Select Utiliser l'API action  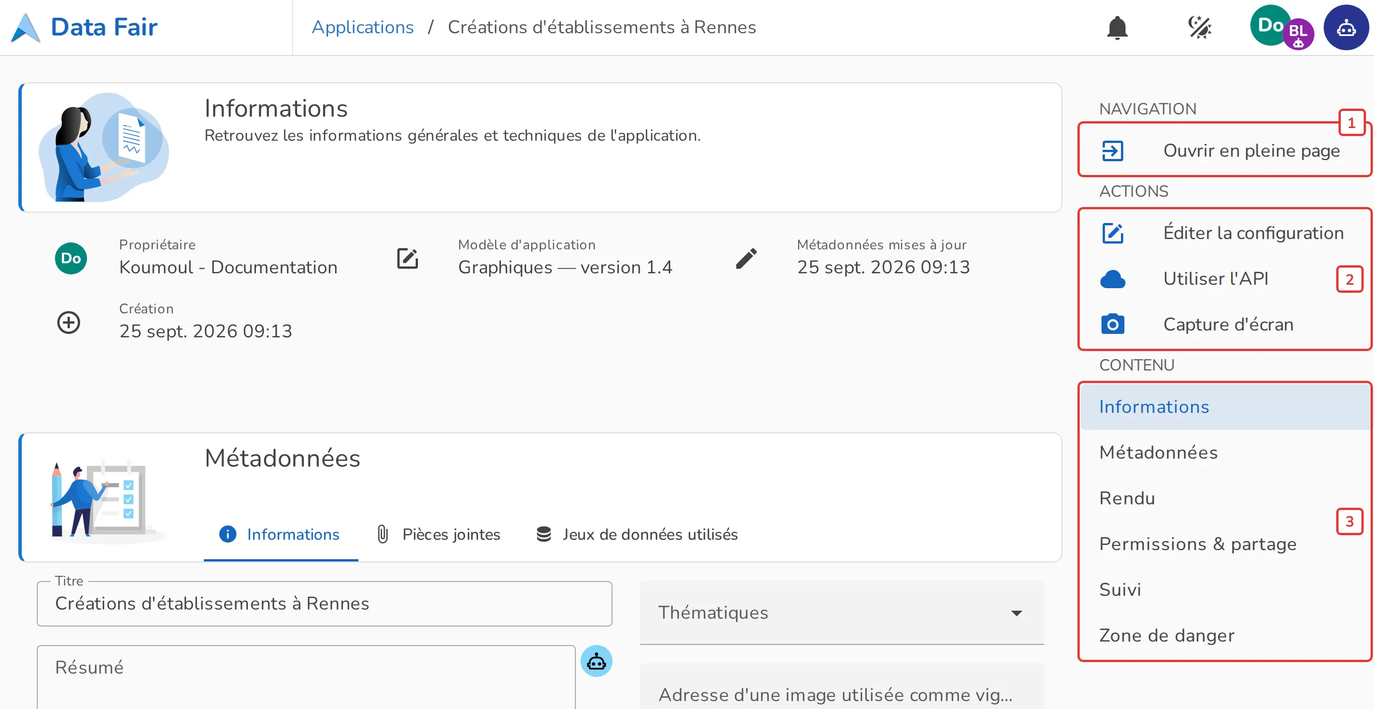pyautogui.click(x=1225, y=278)
